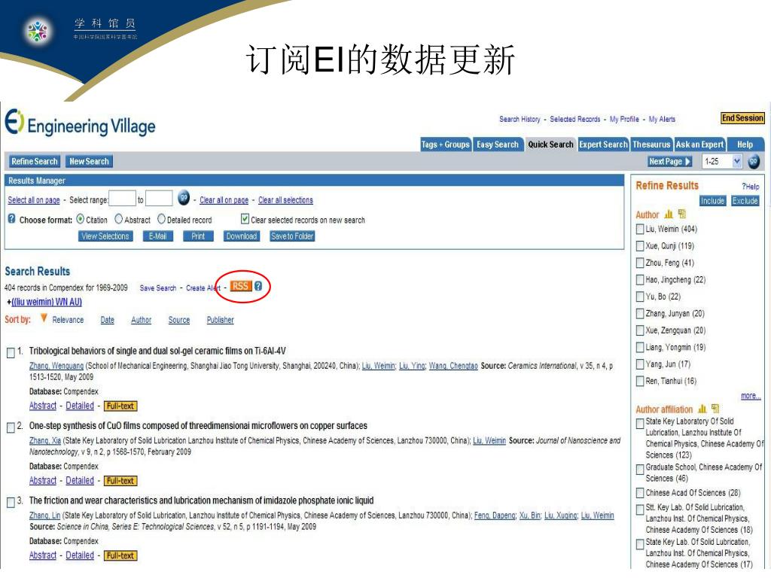This screenshot has height=578, width=771.
Task: Check the Hao, Jingcheng author filter
Action: pos(640,280)
